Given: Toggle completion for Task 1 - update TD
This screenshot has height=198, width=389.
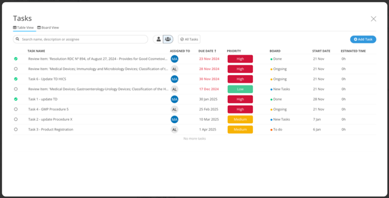Looking at the screenshot, I should pyautogui.click(x=16, y=99).
